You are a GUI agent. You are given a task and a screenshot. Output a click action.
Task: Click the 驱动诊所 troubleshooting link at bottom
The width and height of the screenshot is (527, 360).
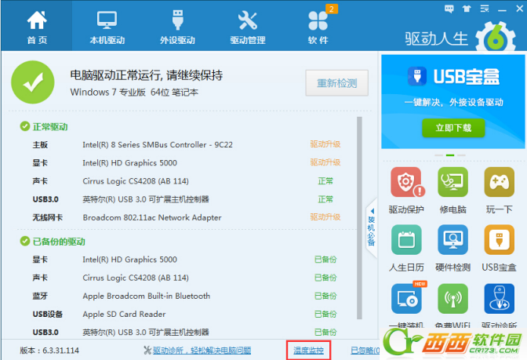202,351
